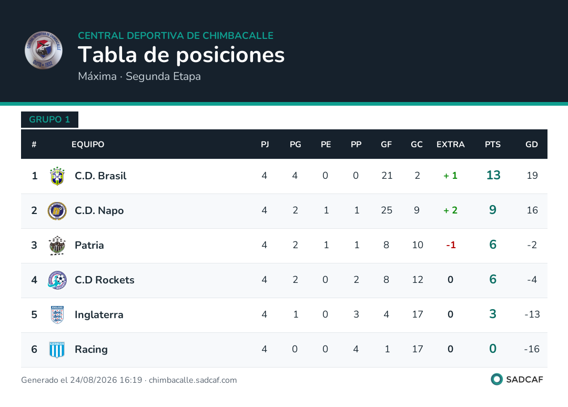Click the C.D. Brasil team crest

pos(57,176)
